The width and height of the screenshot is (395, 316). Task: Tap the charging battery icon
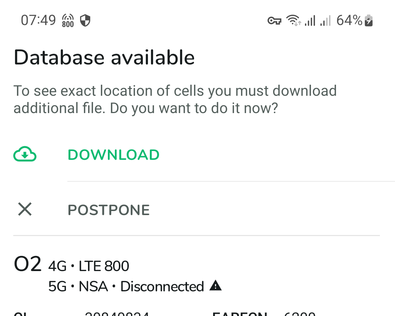click(x=368, y=21)
